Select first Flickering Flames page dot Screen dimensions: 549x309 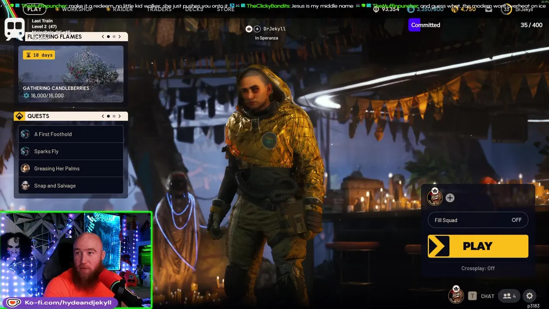(109, 36)
